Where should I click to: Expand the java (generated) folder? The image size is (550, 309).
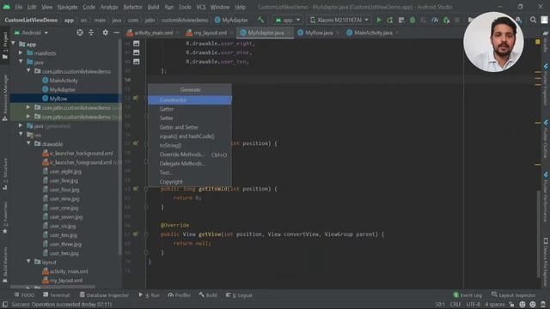[21, 125]
